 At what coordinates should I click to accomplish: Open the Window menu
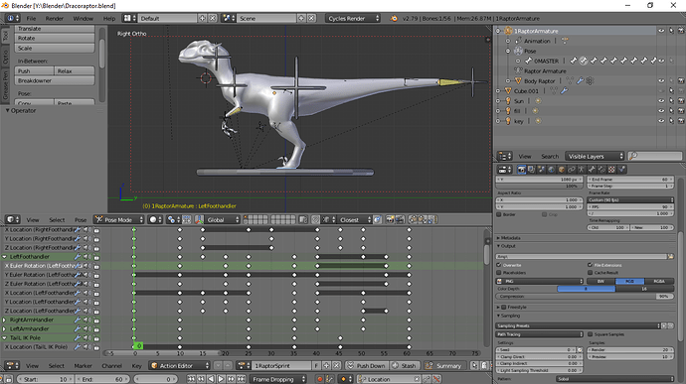[83, 18]
